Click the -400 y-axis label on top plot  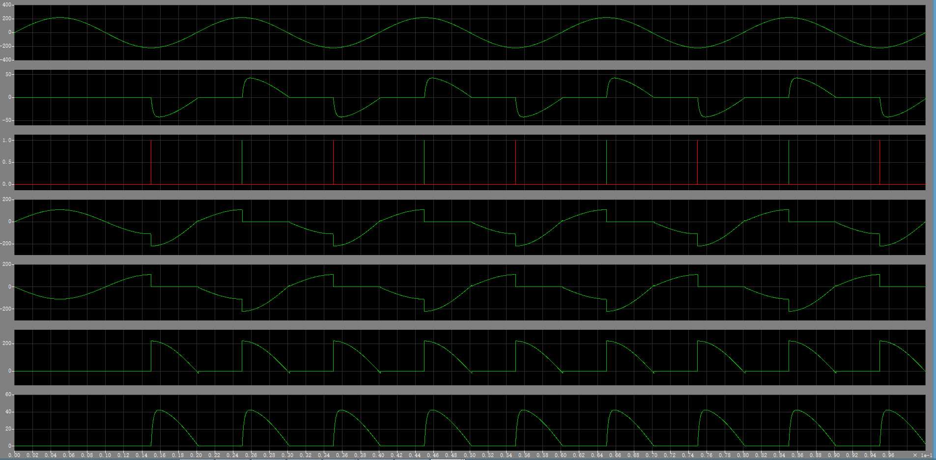point(6,59)
